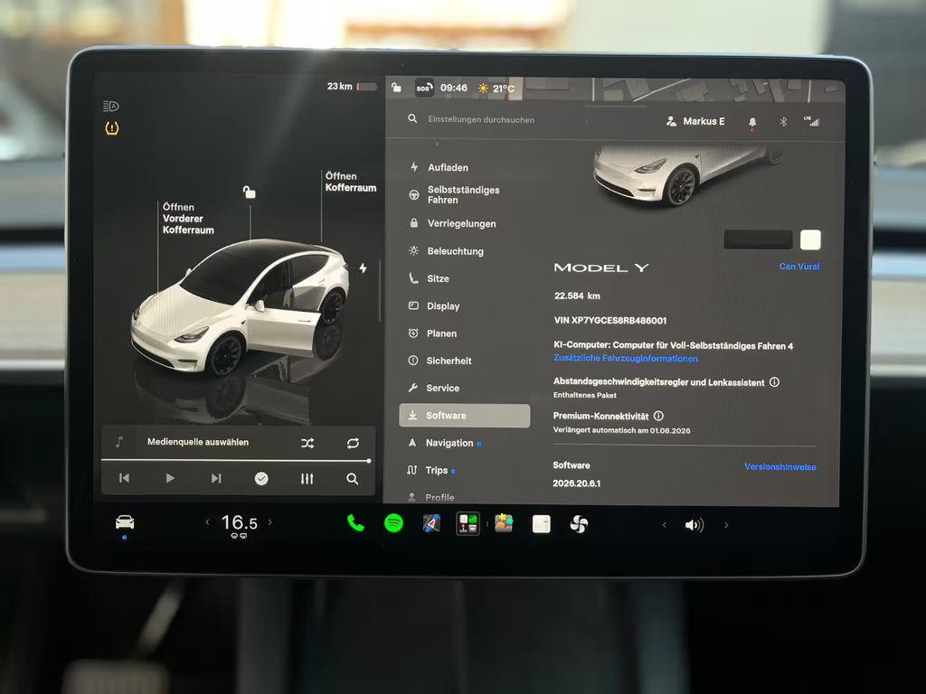Open the Phone app
Image resolution: width=926 pixels, height=694 pixels.
point(355,523)
